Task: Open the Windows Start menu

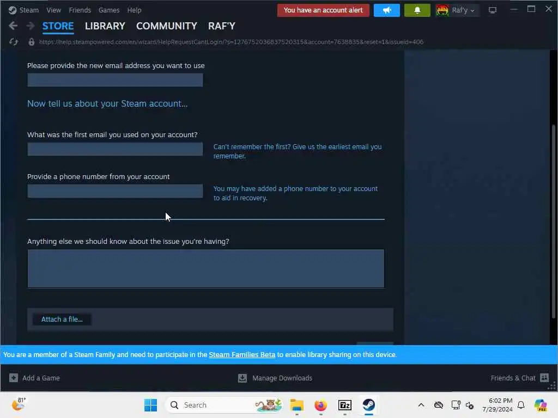Action: point(150,405)
